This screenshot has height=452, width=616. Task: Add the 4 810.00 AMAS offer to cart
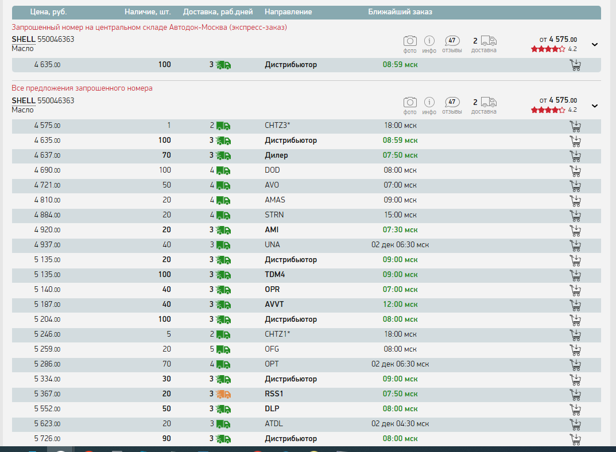point(575,201)
